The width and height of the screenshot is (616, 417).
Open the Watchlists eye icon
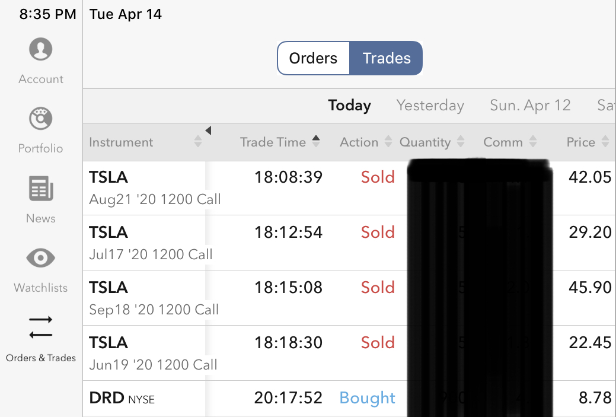pyautogui.click(x=41, y=258)
